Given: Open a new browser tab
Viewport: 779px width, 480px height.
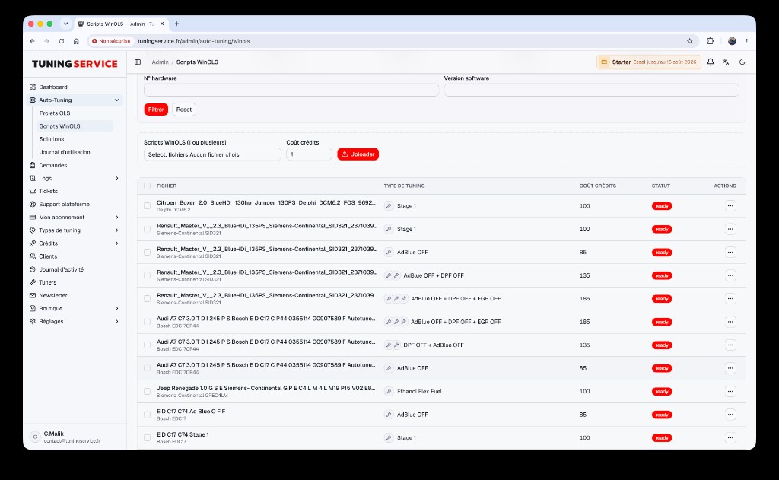Looking at the screenshot, I should point(176,24).
